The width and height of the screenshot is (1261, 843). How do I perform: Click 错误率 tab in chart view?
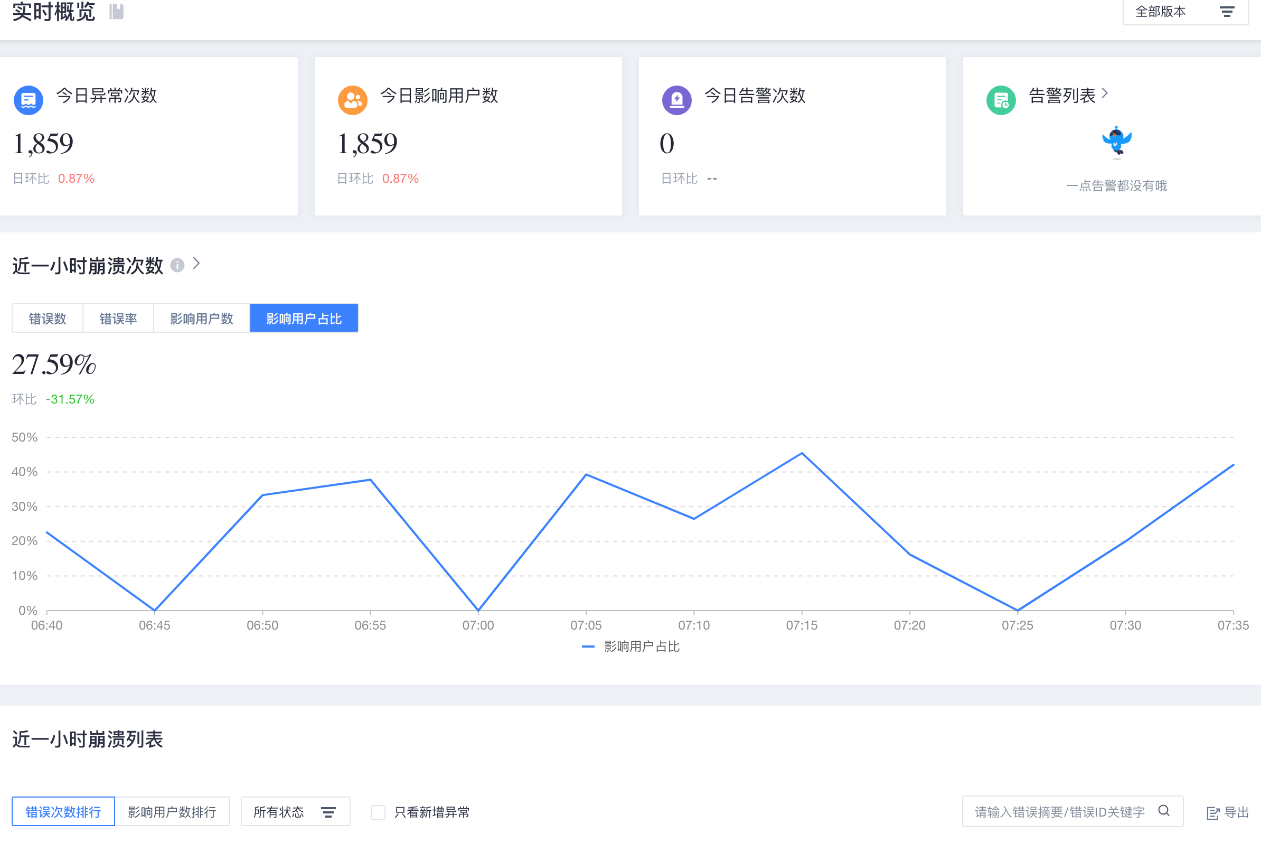[x=118, y=318]
